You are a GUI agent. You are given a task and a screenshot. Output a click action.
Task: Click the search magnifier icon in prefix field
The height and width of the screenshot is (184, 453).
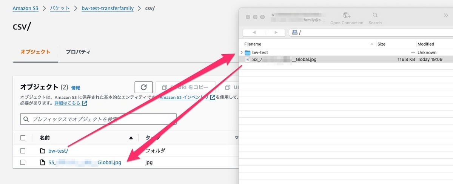[26, 119]
